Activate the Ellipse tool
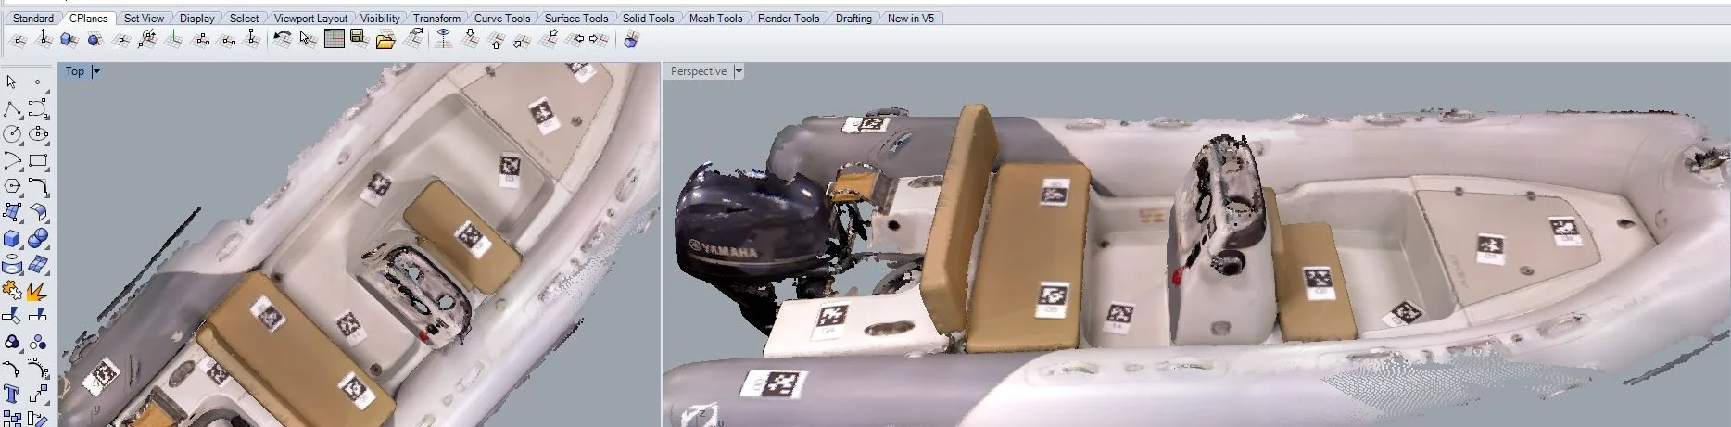The height and width of the screenshot is (427, 1731). [x=38, y=135]
